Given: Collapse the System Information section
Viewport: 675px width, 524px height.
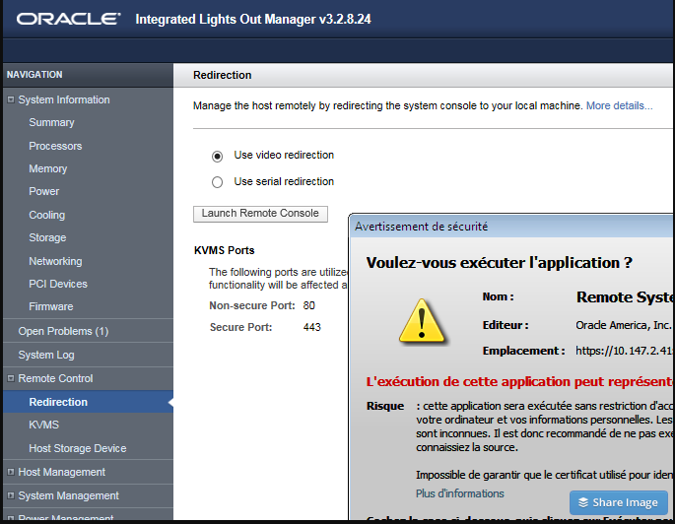Looking at the screenshot, I should [11, 99].
